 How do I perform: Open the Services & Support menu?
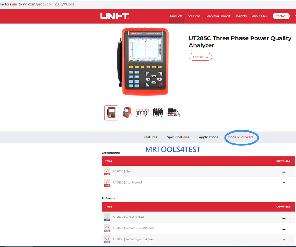pos(218,16)
